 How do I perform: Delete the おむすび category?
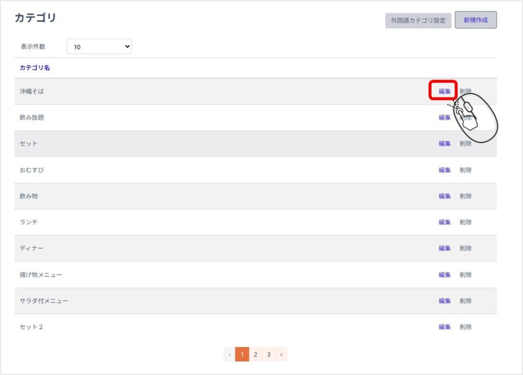465,170
